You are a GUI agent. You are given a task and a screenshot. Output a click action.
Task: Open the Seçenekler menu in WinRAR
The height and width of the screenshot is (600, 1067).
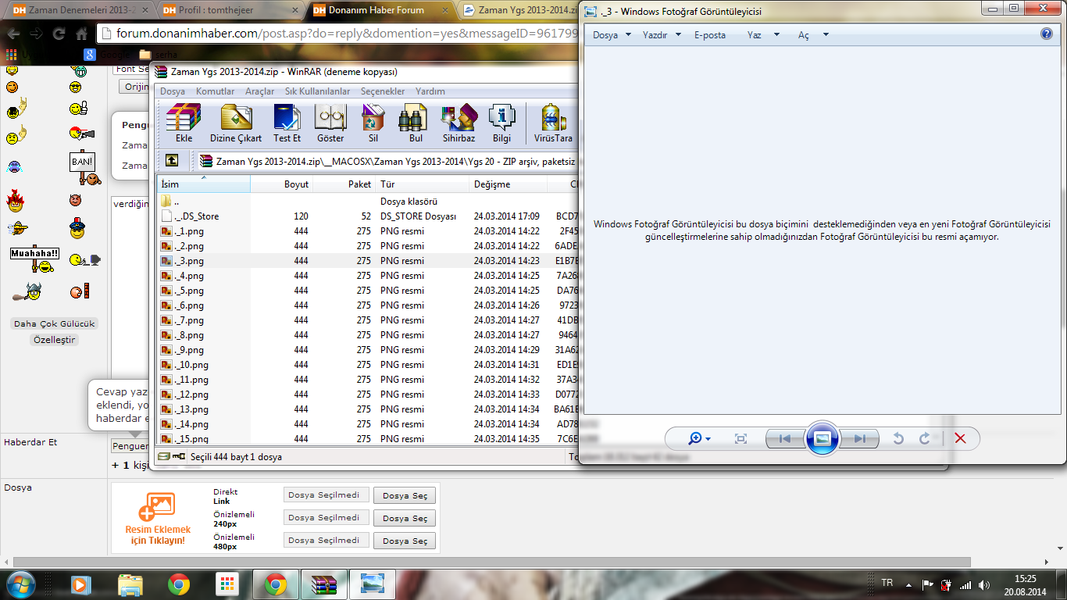[383, 91]
